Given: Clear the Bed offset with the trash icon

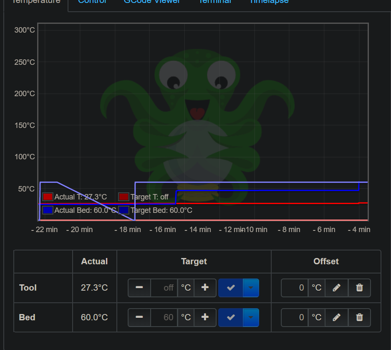Looking at the screenshot, I should coord(359,317).
